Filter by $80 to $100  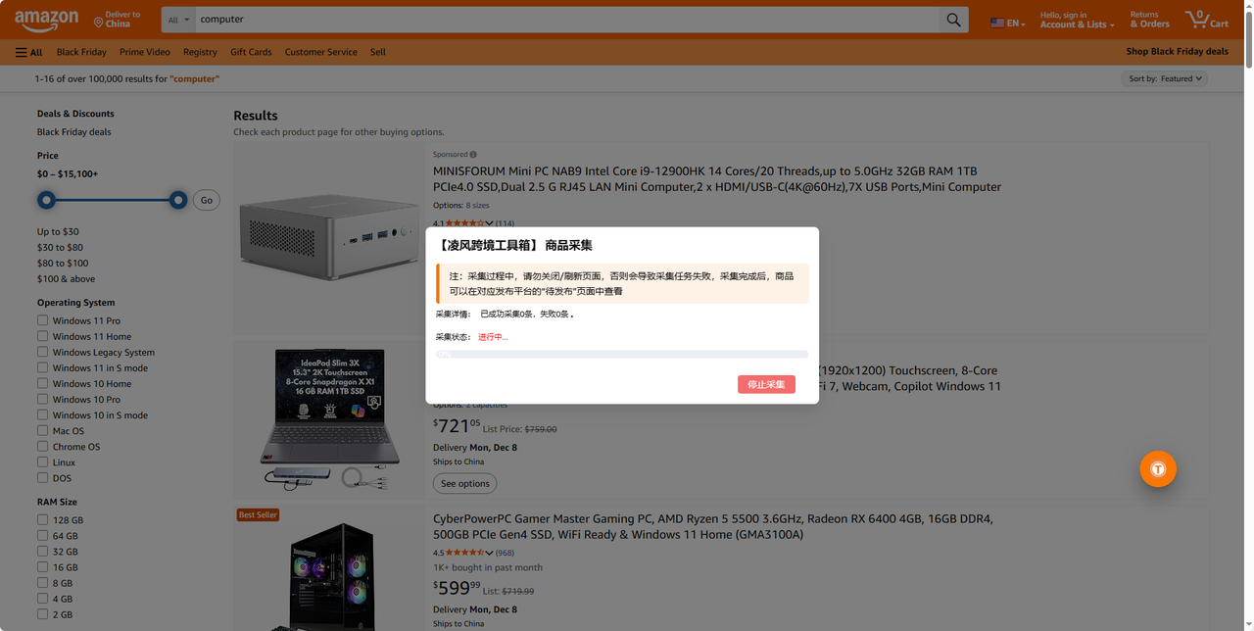pyautogui.click(x=63, y=263)
